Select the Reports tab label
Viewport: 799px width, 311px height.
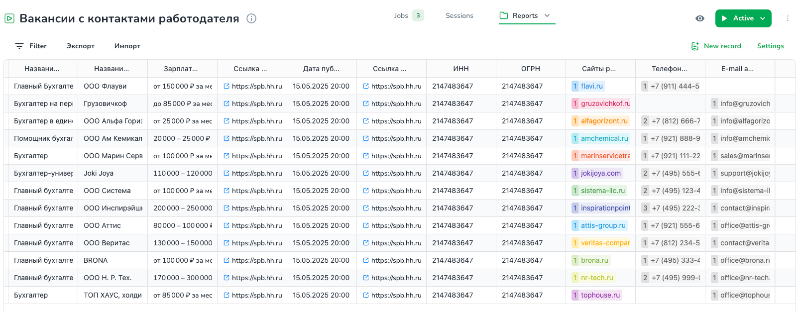coord(525,15)
